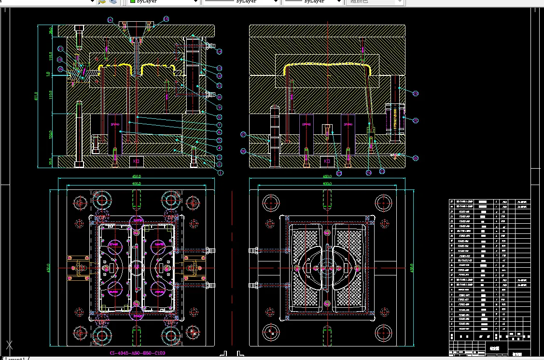This screenshot has width=544, height=360.
Task: Expand the layer name dropdown arrow
Action: pos(92,1)
